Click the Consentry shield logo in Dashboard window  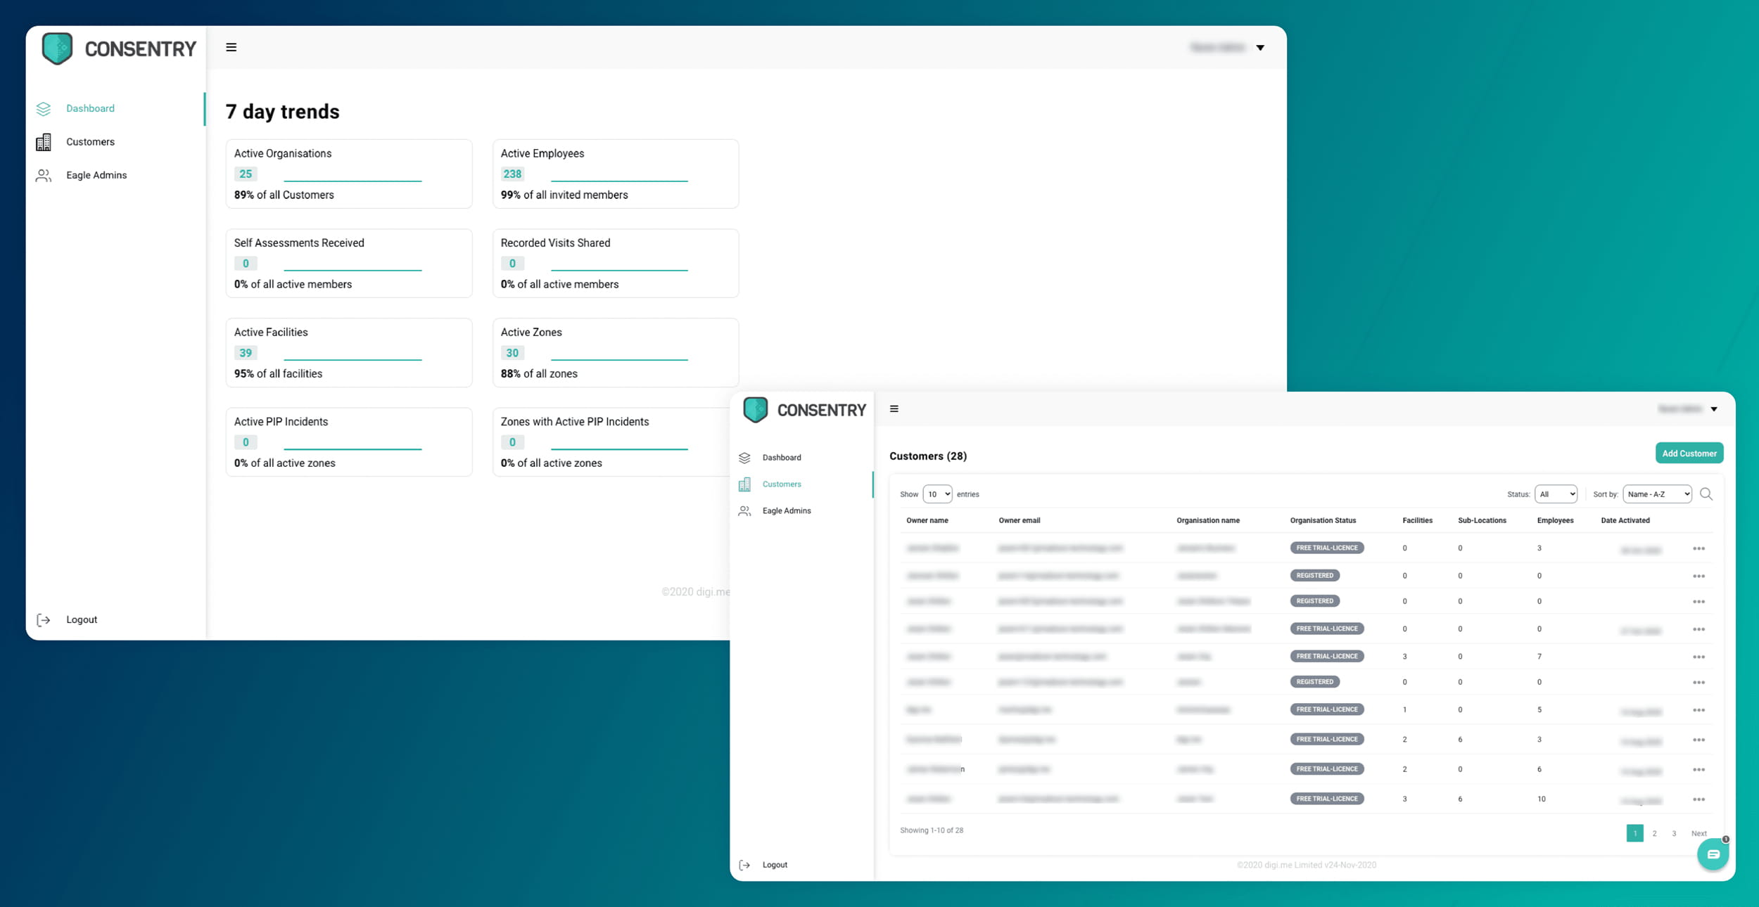click(57, 49)
